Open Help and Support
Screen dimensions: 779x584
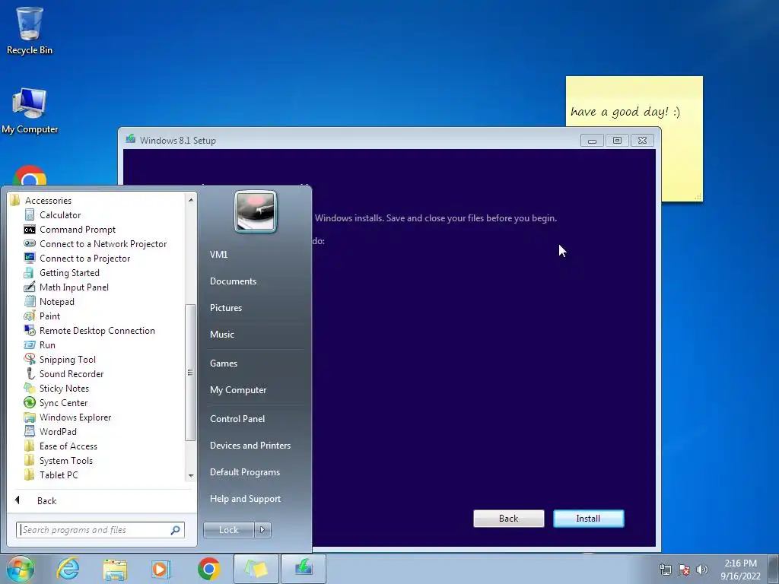246,499
